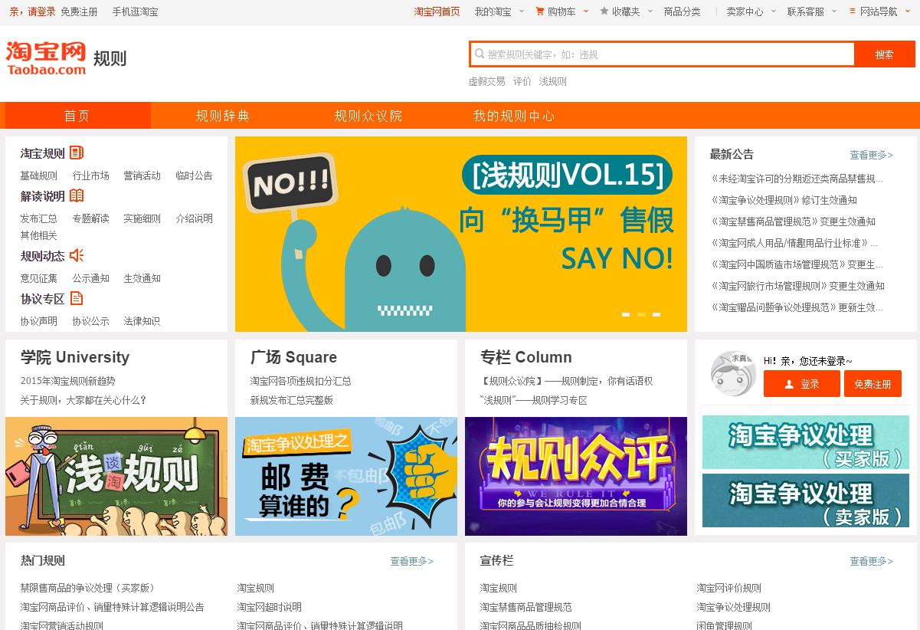The image size is (920, 630).
Task: Open the 浅淡规则 University thumbnail
Action: [x=116, y=476]
